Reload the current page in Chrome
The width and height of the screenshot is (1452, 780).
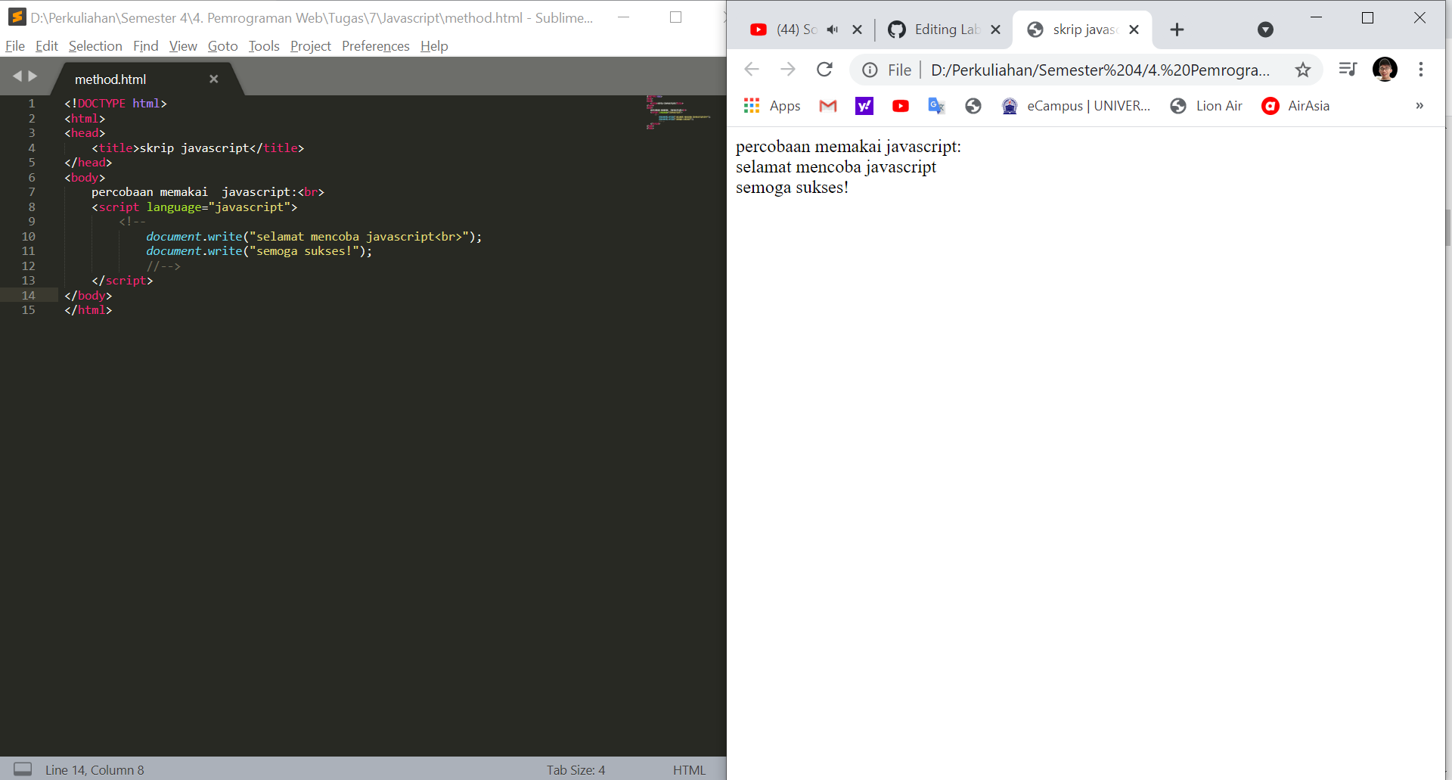pyautogui.click(x=824, y=69)
